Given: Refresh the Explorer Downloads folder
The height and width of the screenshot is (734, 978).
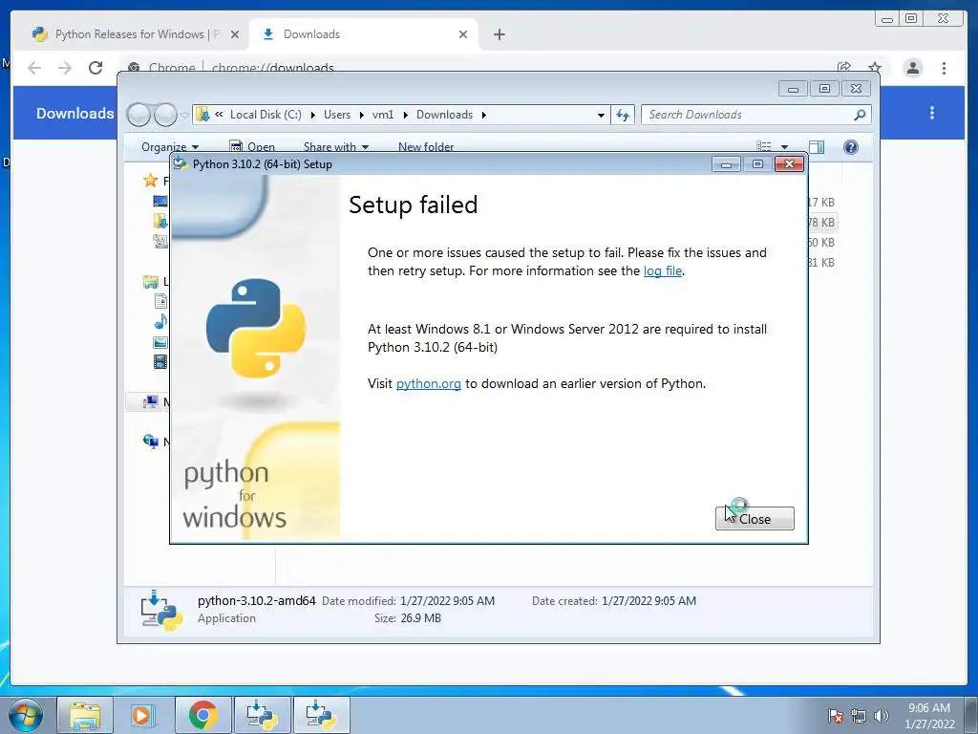Looking at the screenshot, I should pos(623,115).
